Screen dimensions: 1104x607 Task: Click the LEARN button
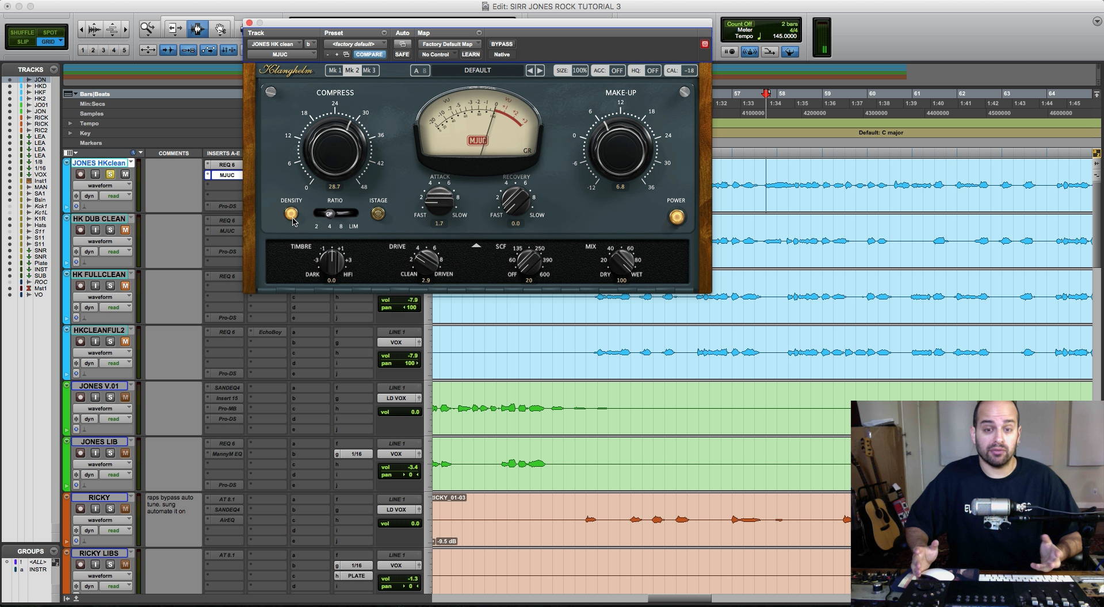pos(471,55)
